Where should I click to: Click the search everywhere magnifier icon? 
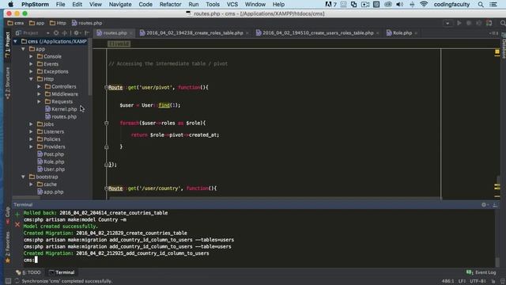click(503, 23)
